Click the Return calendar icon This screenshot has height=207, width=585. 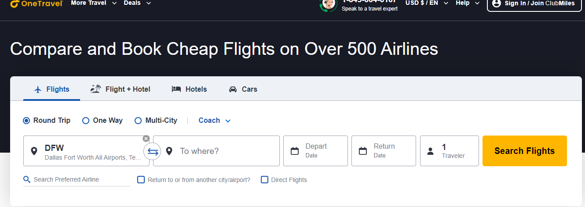tap(363, 151)
